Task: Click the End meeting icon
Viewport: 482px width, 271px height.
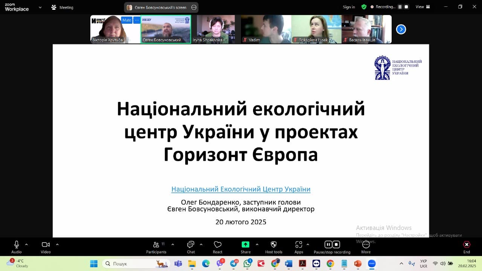Action: (x=467, y=245)
